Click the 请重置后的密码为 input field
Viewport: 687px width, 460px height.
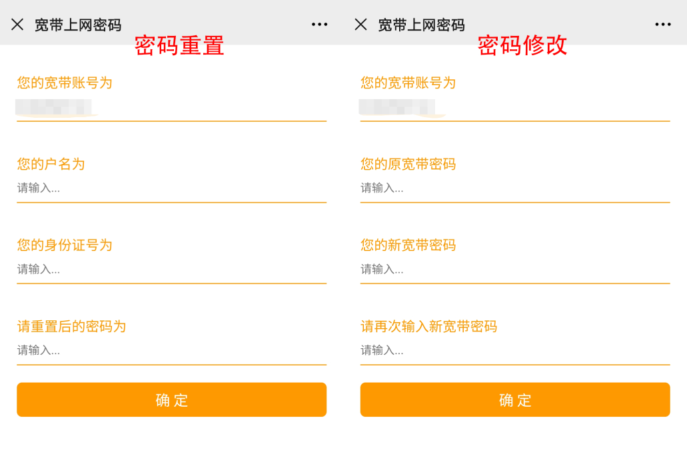tap(171, 351)
